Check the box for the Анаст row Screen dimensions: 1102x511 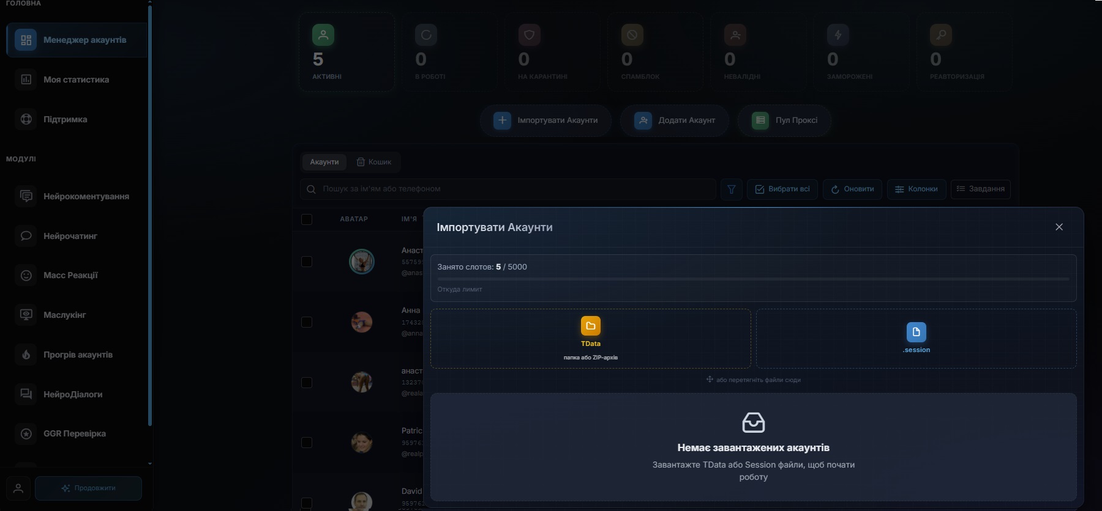click(x=307, y=262)
